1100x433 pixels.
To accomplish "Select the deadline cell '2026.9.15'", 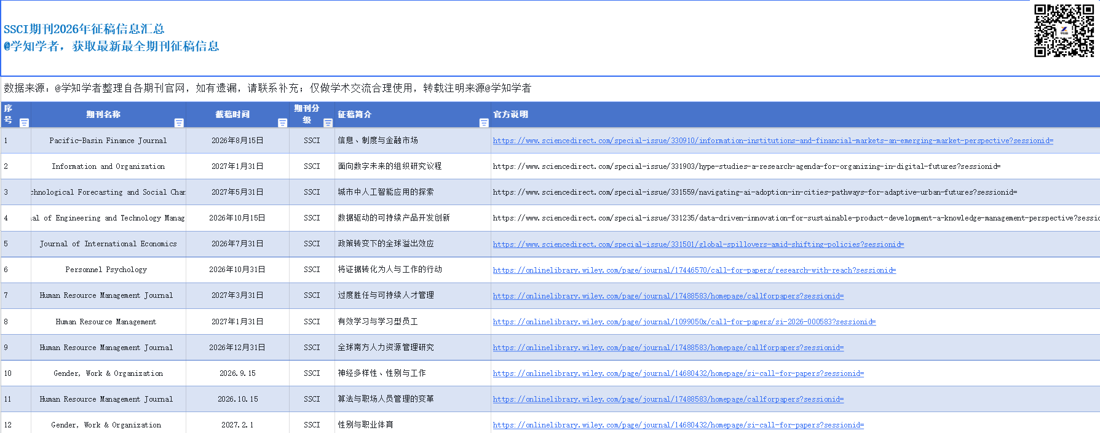I will tap(237, 373).
